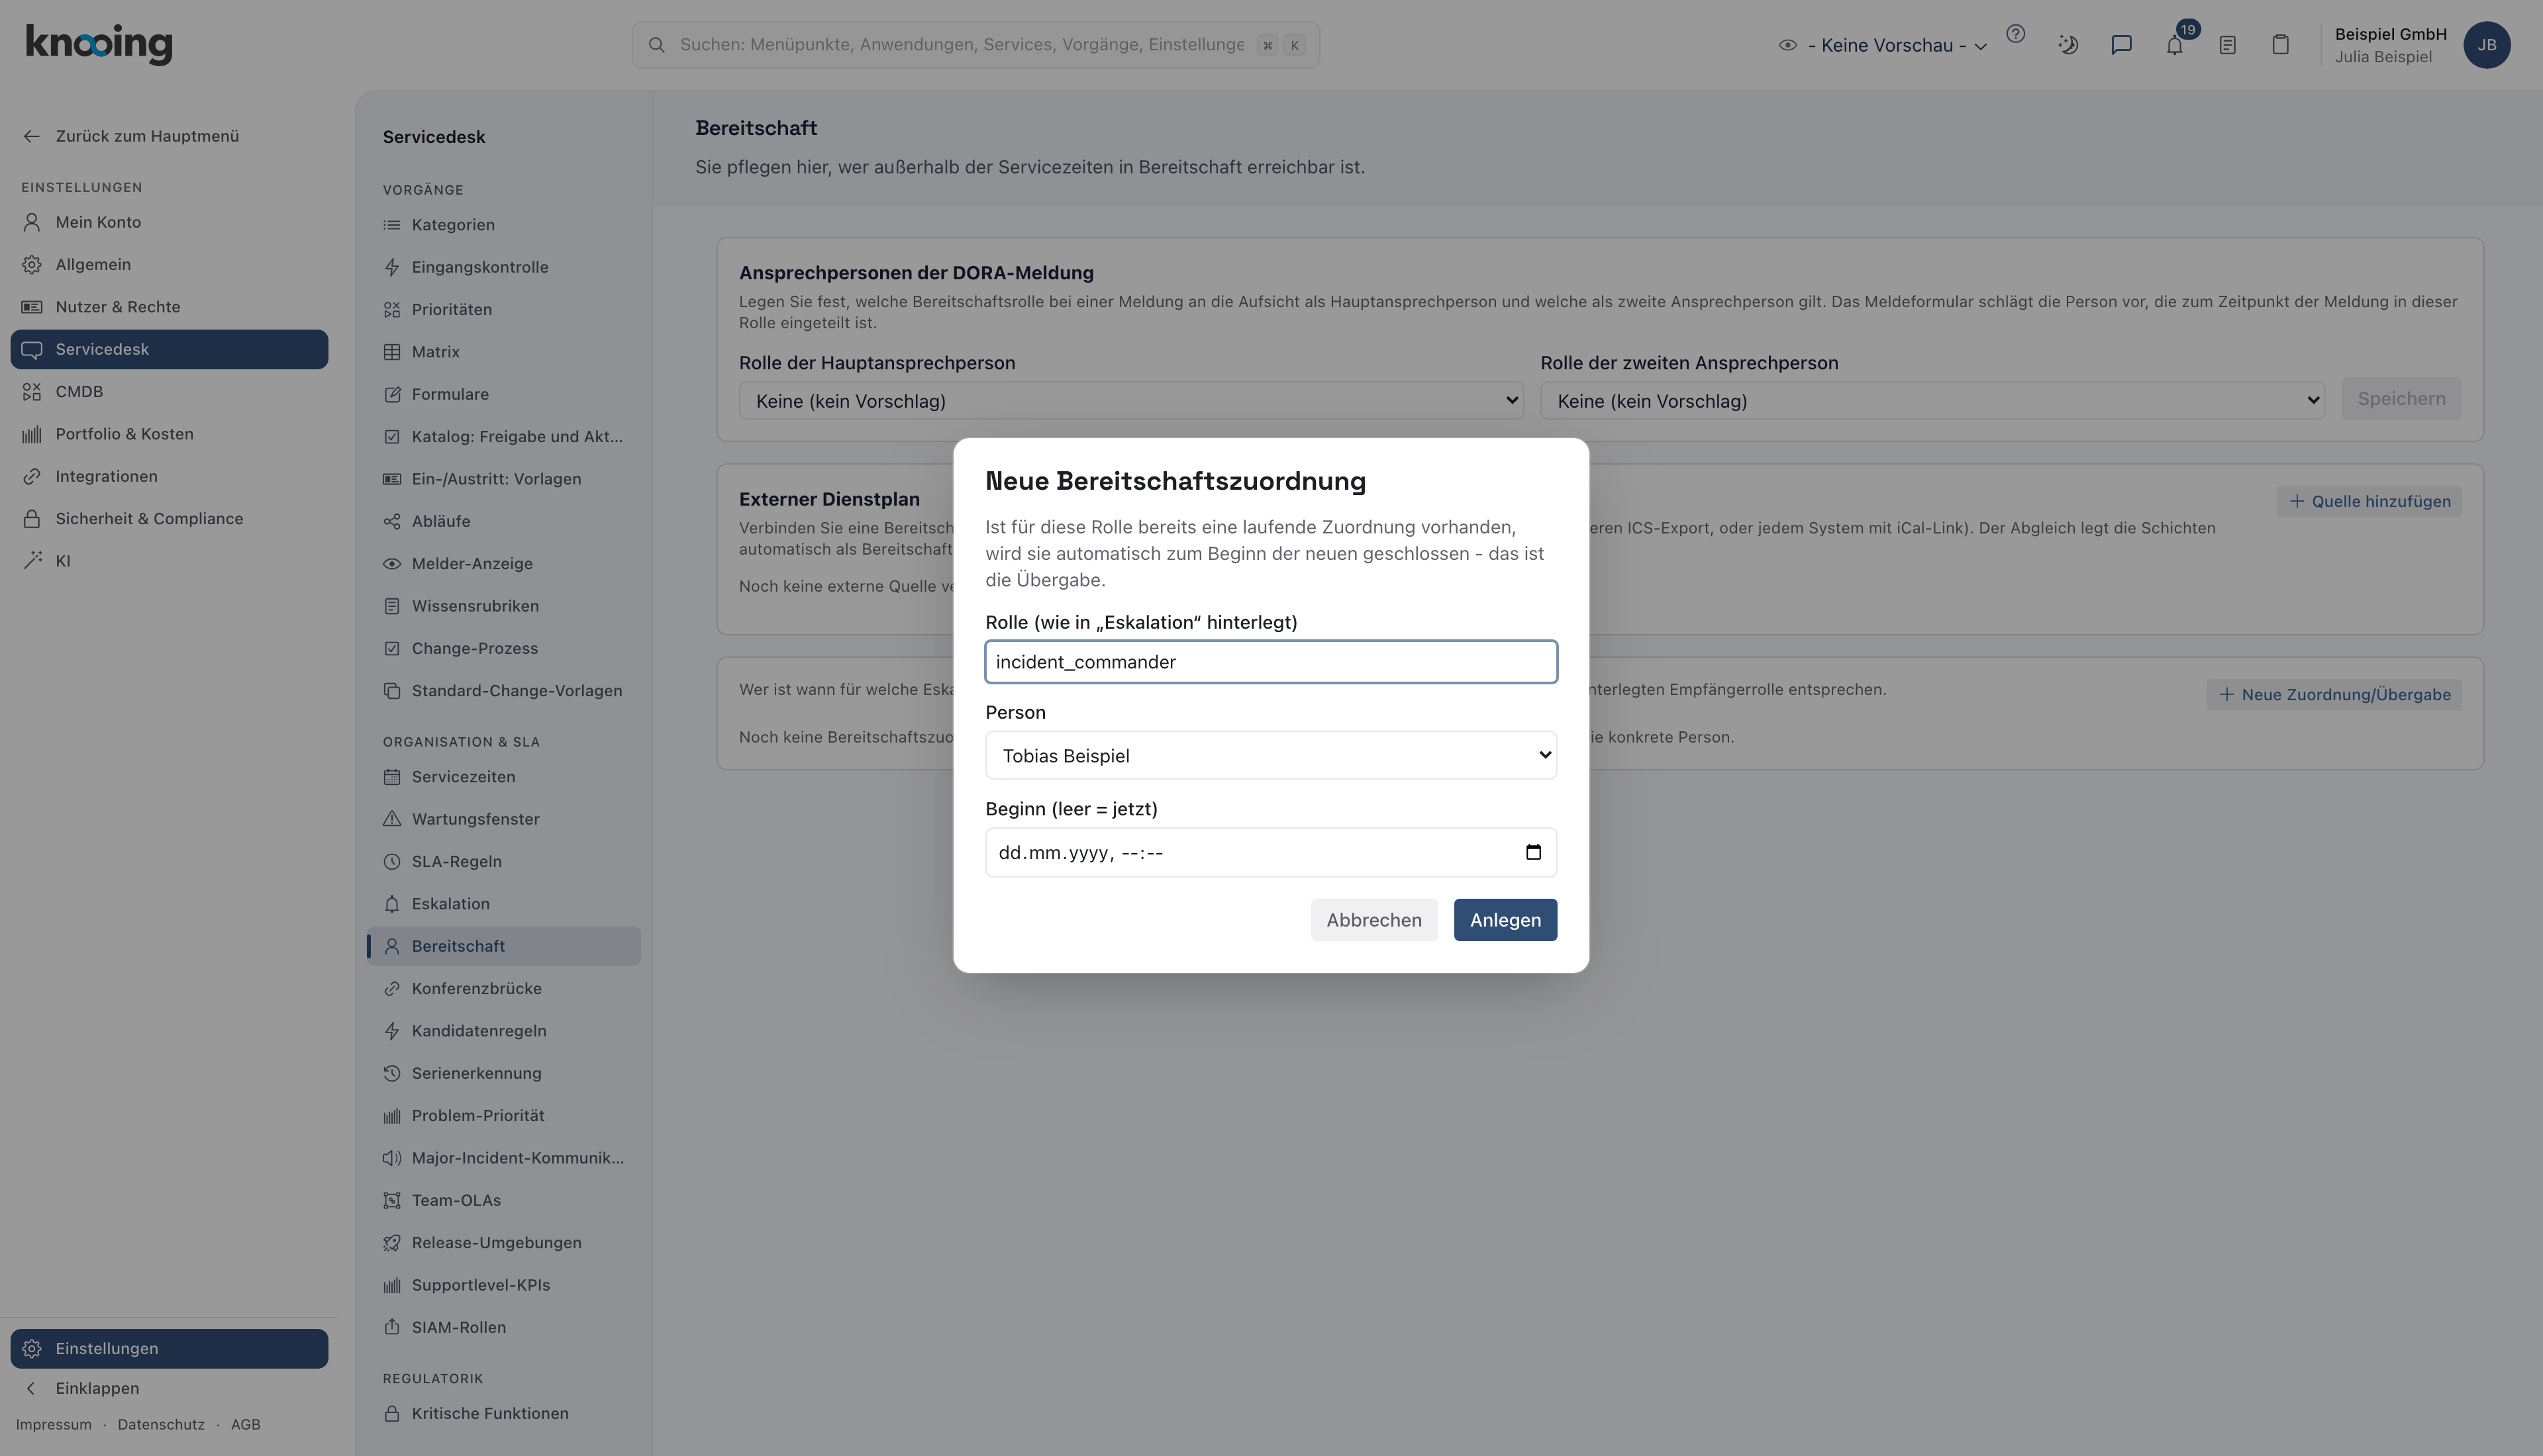Screen dimensions: 2543x1456
Task: Click the Anlegen button
Action: [1505, 920]
